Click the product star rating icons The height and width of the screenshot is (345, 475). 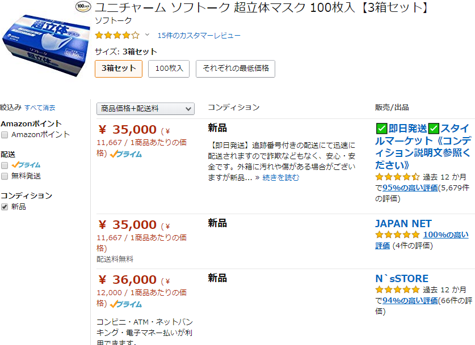pyautogui.click(x=117, y=35)
